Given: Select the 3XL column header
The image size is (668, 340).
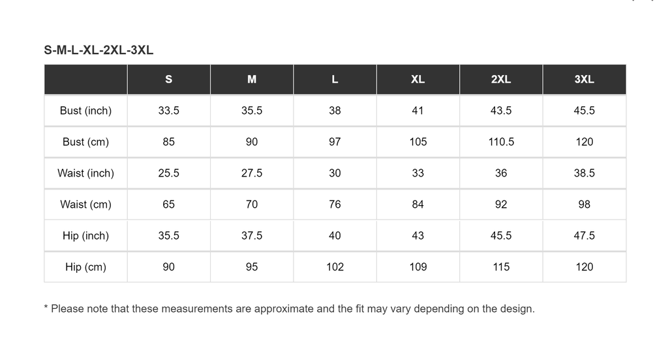Looking at the screenshot, I should [584, 79].
